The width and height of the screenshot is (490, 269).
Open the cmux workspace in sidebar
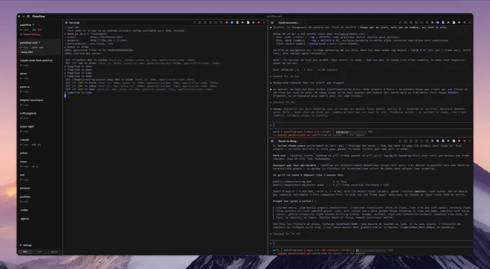click(x=24, y=162)
